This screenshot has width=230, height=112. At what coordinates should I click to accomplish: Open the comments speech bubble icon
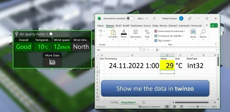point(207,25)
